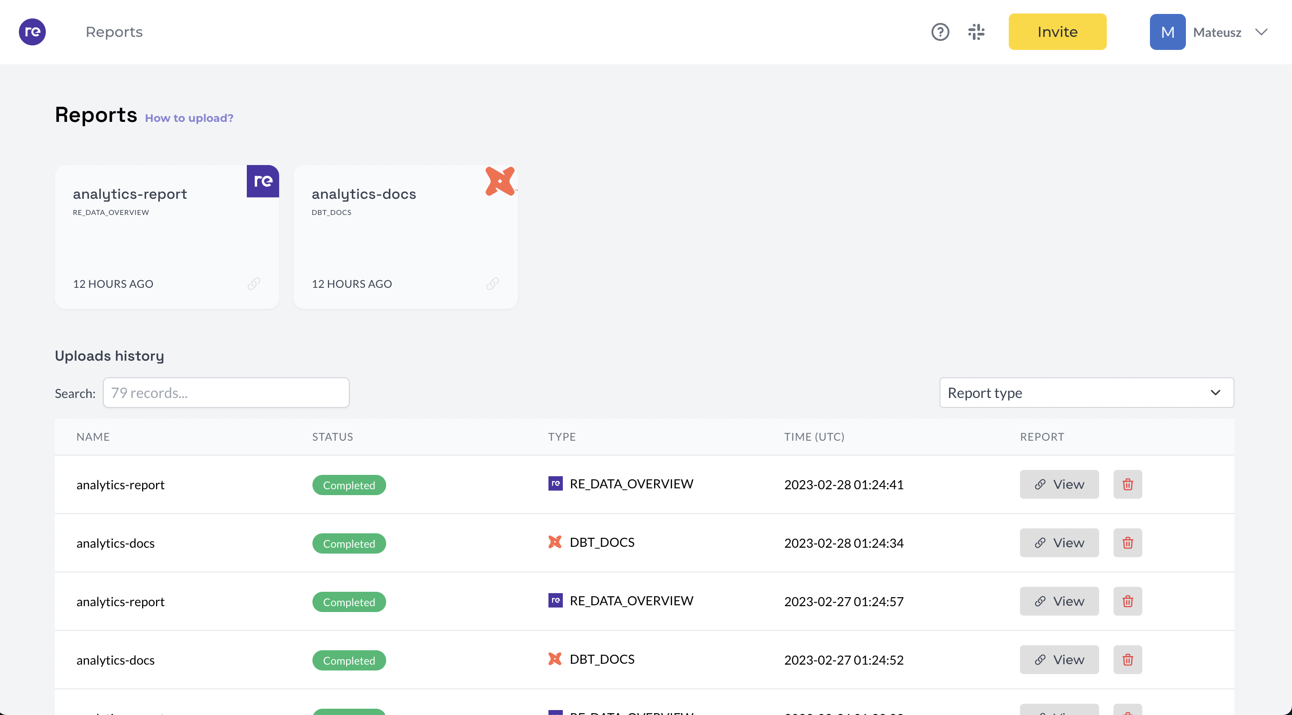View the 2023-02-28 01:24:34 report

point(1059,542)
